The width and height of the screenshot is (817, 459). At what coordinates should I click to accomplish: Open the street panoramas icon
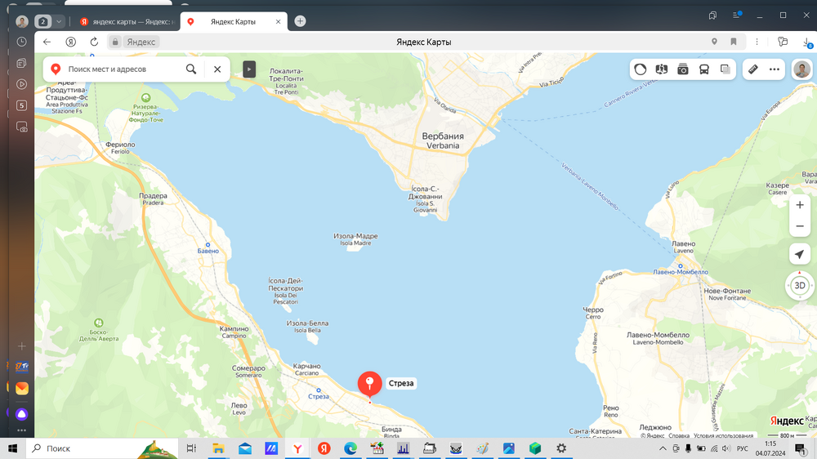[x=661, y=69]
